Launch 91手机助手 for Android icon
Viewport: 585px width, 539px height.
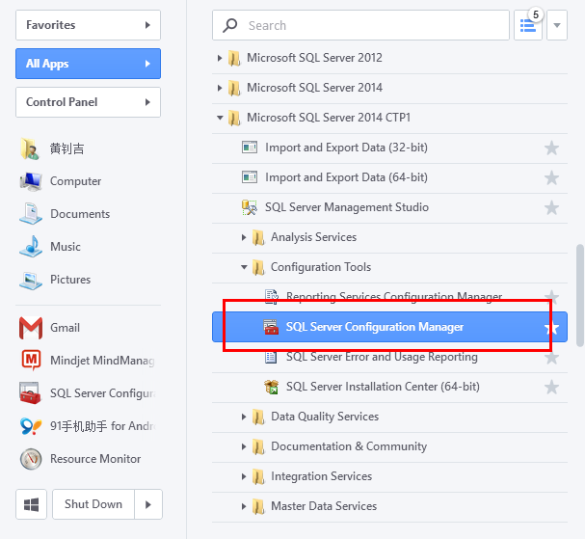(x=31, y=426)
